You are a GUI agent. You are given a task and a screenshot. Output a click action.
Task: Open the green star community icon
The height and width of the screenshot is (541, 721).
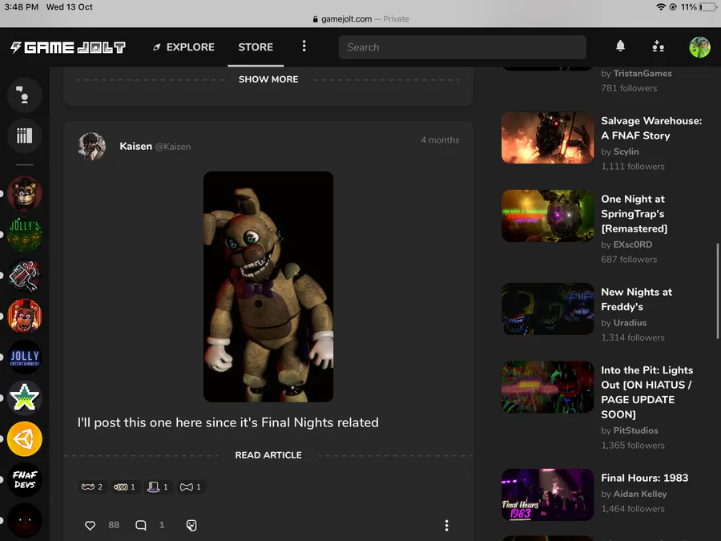pyautogui.click(x=24, y=398)
